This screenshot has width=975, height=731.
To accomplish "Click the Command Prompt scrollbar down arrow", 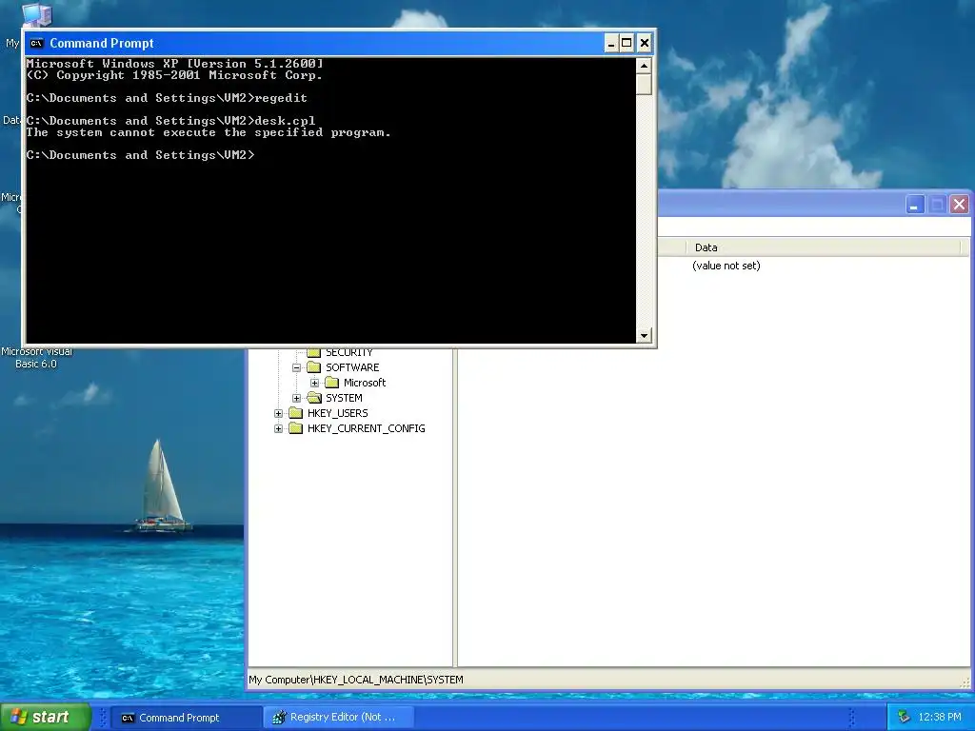I will click(x=644, y=336).
